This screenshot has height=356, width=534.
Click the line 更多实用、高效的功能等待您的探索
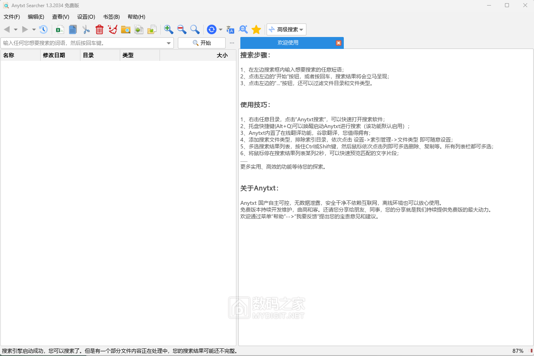coord(284,167)
